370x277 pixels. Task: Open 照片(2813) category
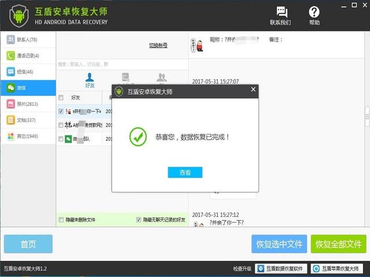tap(28, 104)
